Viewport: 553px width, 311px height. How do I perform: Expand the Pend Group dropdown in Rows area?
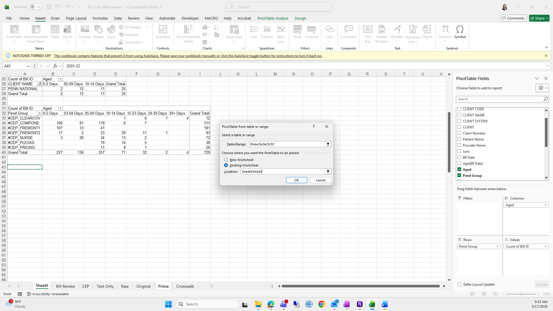(x=497, y=246)
